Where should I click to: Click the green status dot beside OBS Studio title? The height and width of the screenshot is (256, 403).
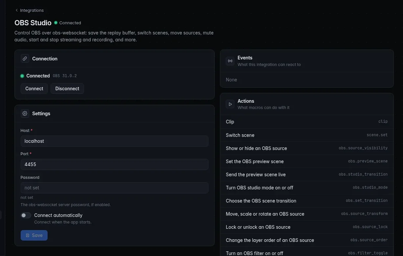click(56, 23)
